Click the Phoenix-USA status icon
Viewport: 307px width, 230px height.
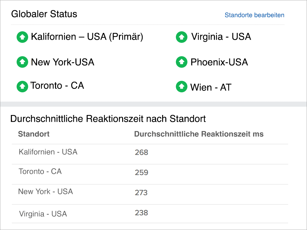(x=181, y=62)
